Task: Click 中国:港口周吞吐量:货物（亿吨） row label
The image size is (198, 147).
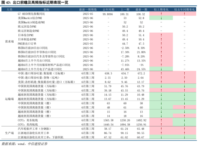Action: click(x=39, y=78)
